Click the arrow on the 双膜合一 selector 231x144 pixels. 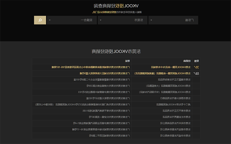tap(50, 20)
